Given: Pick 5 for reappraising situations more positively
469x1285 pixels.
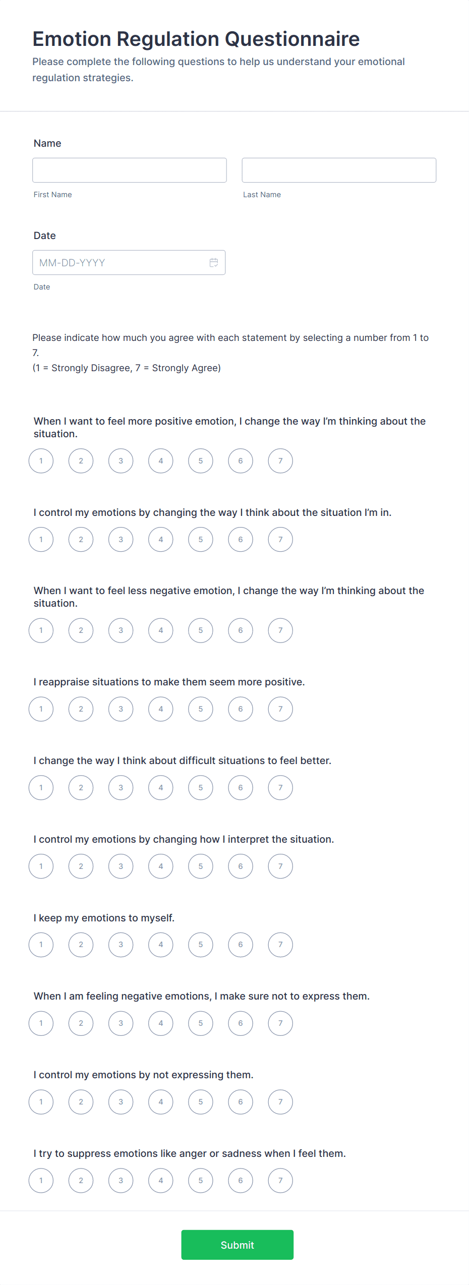Looking at the screenshot, I should click(200, 709).
